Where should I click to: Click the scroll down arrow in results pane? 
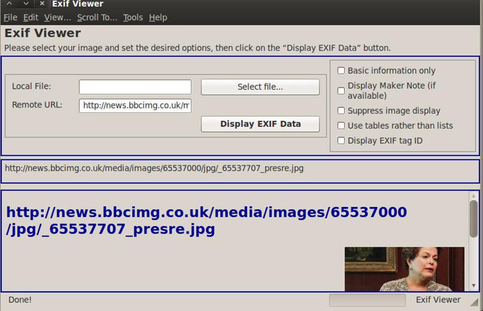pyautogui.click(x=474, y=286)
